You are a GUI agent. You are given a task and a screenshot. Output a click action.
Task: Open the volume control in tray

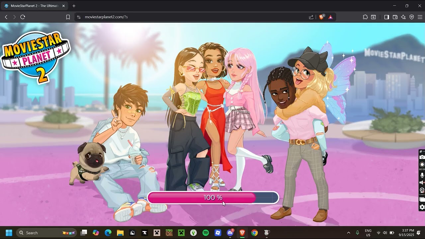click(385, 233)
